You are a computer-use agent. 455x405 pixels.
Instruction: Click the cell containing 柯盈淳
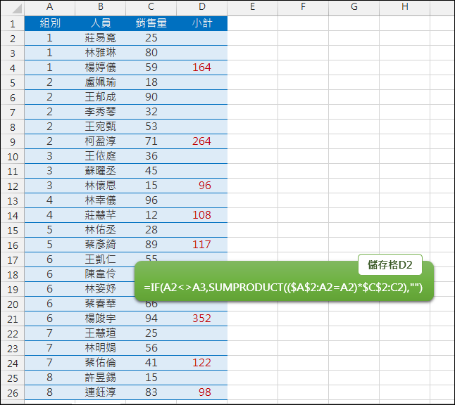pyautogui.click(x=101, y=141)
